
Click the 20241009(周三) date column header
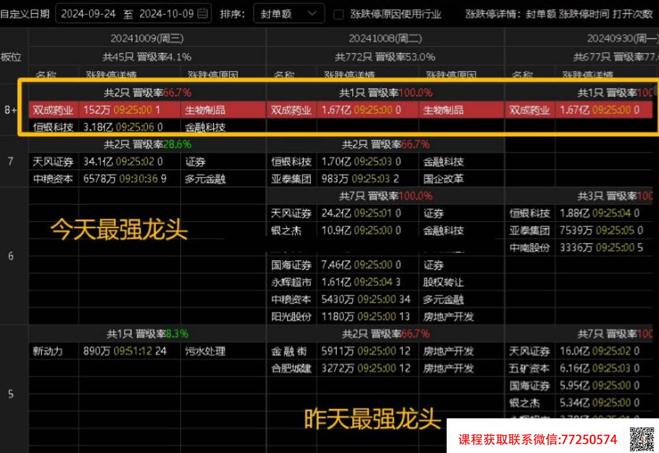pos(147,38)
